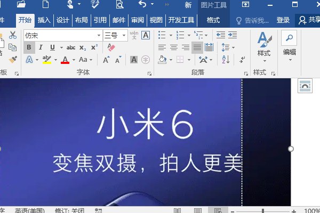The width and height of the screenshot is (320, 213).
Task: Decrease font size with shrink A
Action: (118, 60)
